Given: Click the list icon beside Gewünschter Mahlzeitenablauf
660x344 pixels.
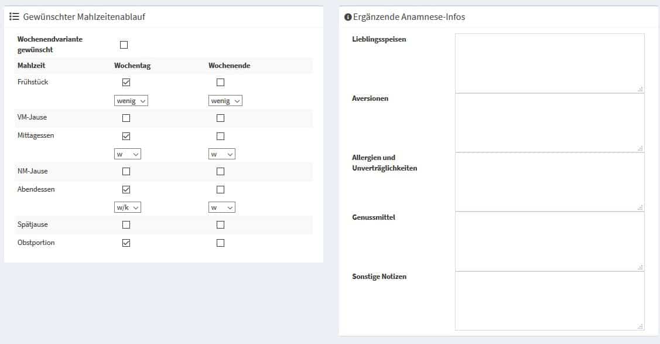Looking at the screenshot, I should coord(15,17).
